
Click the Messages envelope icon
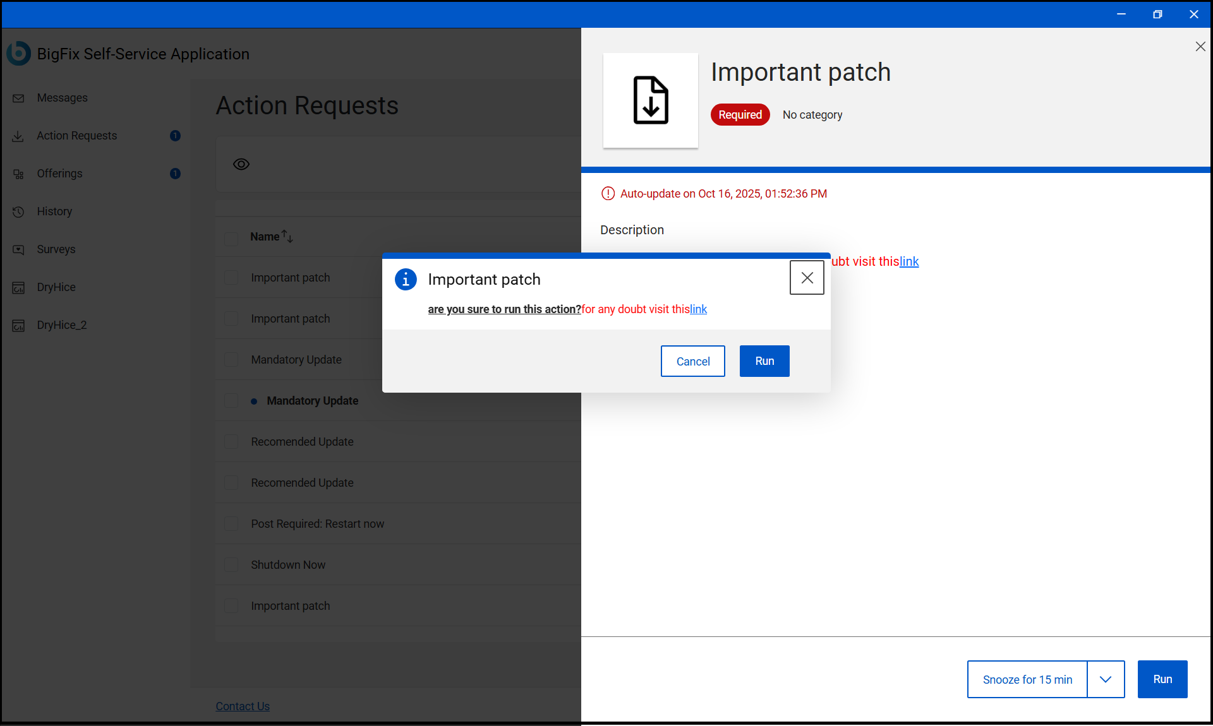tap(18, 98)
